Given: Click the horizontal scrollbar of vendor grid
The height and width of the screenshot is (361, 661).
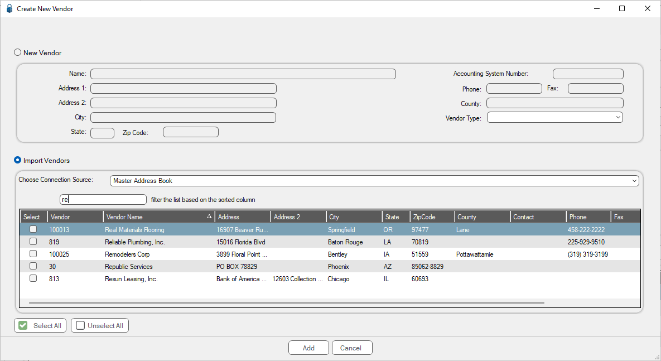Looking at the screenshot, I should point(287,303).
